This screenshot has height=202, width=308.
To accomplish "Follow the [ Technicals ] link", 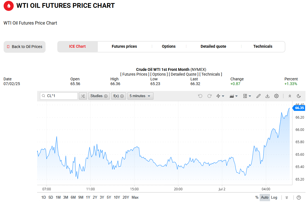I will click(x=211, y=74).
